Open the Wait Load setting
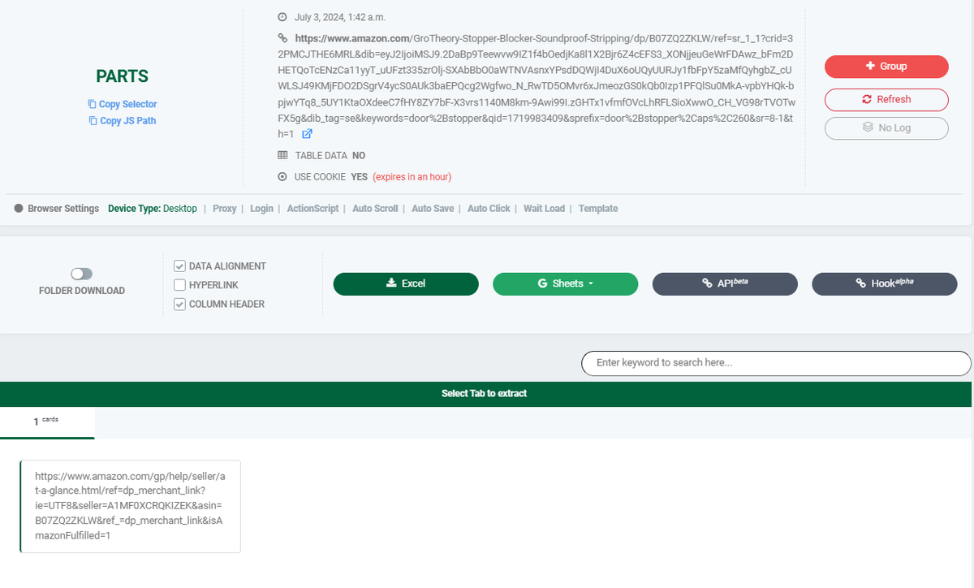 [544, 209]
